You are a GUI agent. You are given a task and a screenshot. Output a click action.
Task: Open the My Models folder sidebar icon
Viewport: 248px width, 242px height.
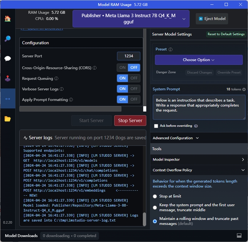(8, 119)
